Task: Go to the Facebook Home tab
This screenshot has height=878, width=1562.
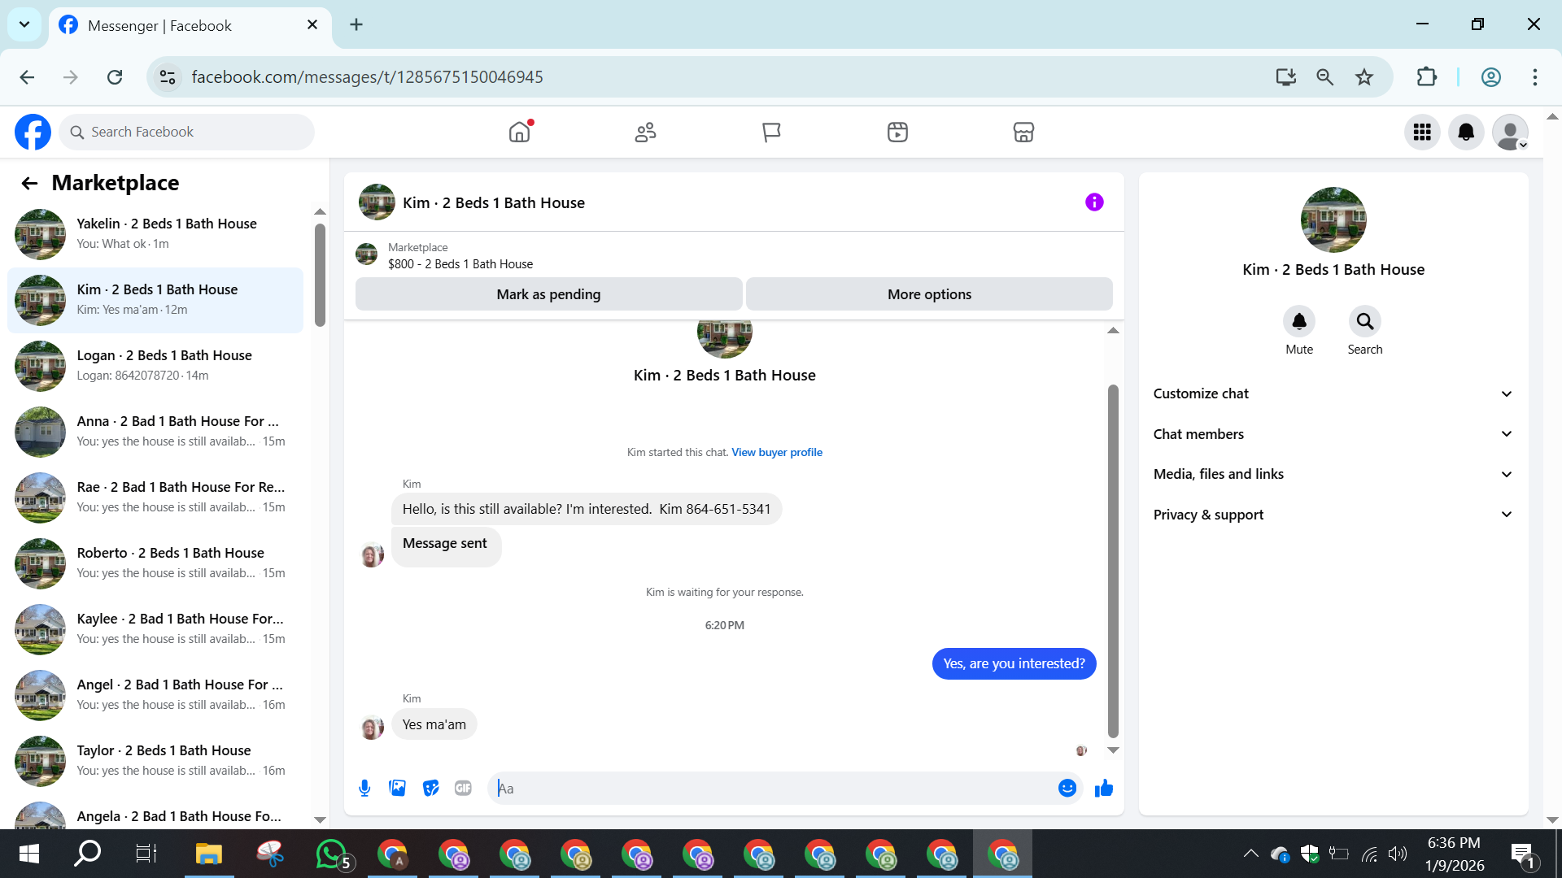Action: (x=519, y=132)
